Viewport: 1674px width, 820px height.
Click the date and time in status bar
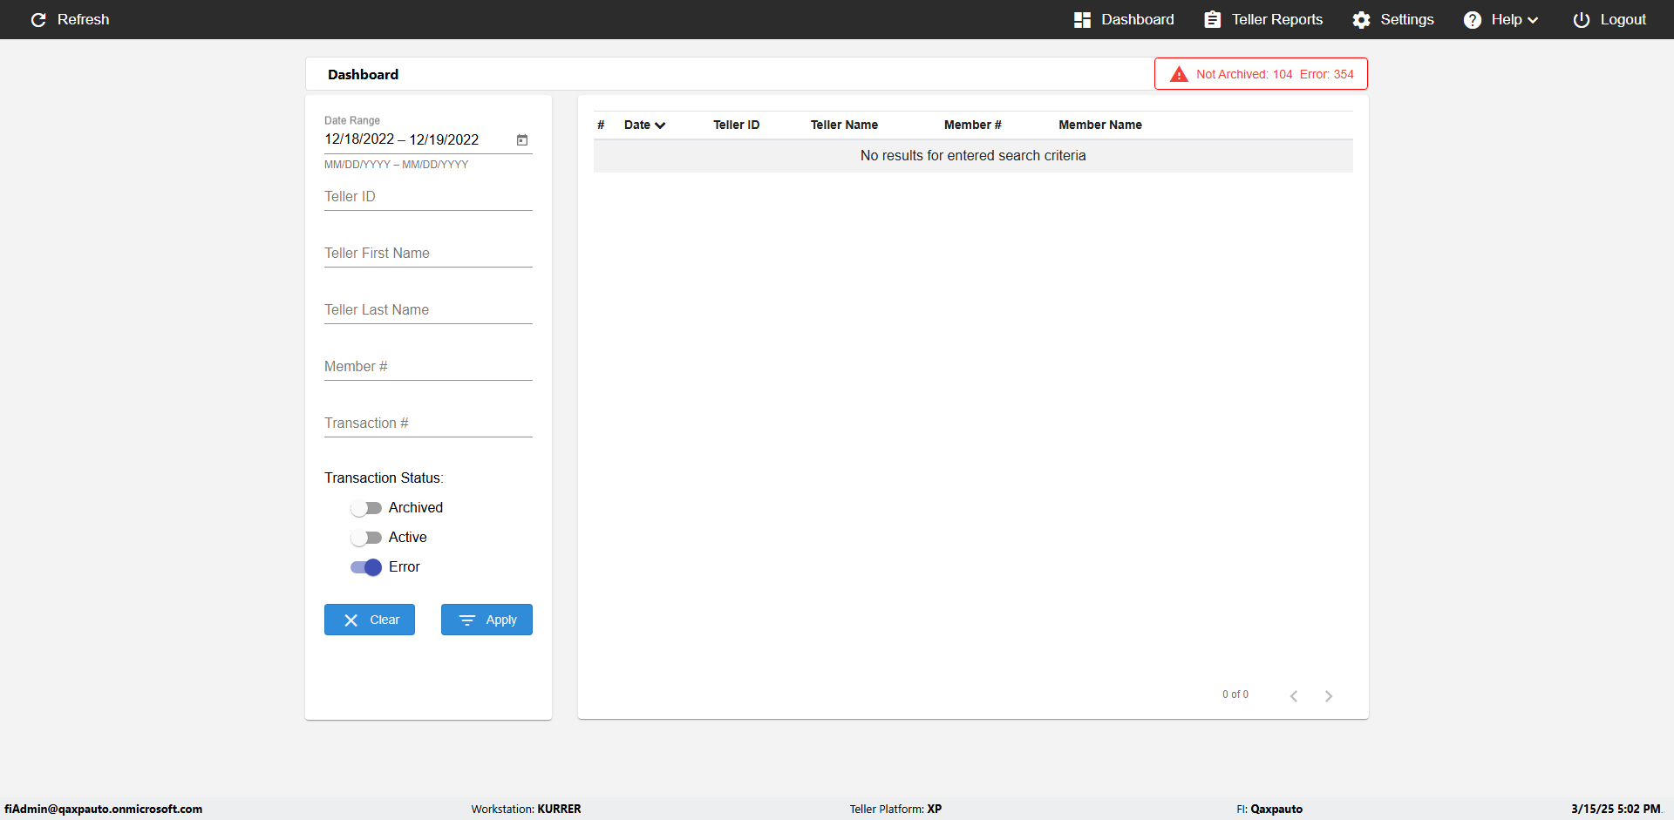(1616, 809)
